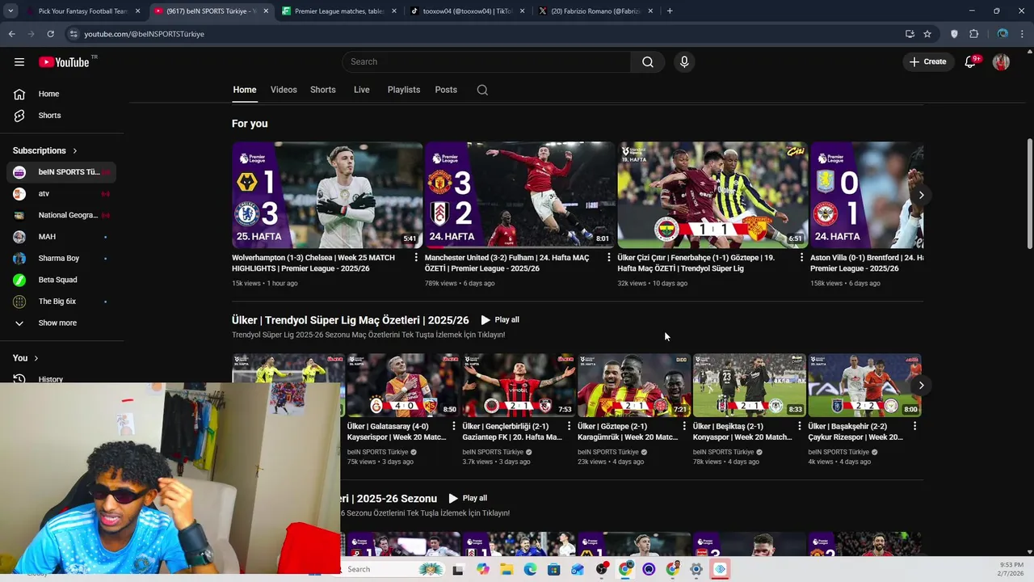Viewport: 1034px width, 582px height.
Task: Expand the Subscriptions section chevron
Action: pos(75,150)
